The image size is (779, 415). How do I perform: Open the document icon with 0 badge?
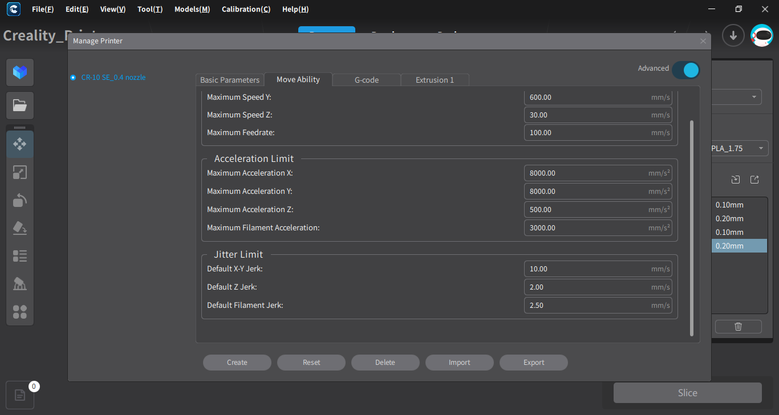pyautogui.click(x=20, y=395)
